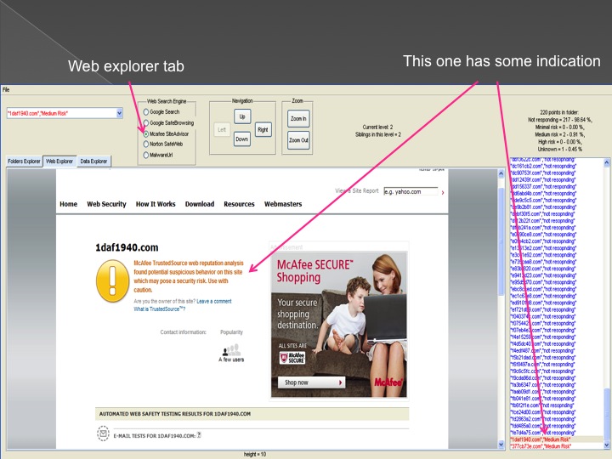Click the Zoom Out button
This screenshot has width=612, height=459.
click(x=298, y=140)
